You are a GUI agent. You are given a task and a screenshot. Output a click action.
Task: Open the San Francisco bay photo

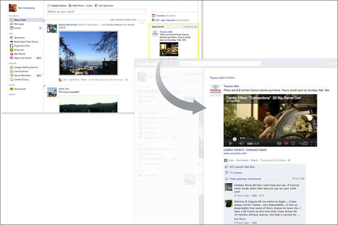click(88, 53)
